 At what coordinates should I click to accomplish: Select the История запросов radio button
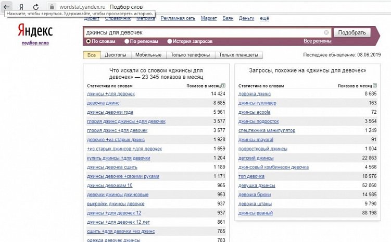[170, 41]
